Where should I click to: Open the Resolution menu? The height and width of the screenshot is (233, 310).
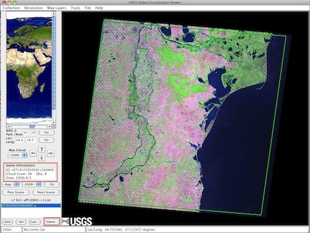33,8
